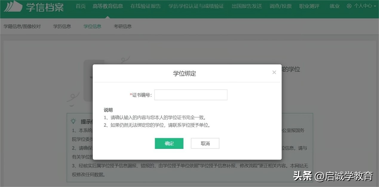This screenshot has height=187, width=379.
Task: Open the 高等教育信息 menu
Action: point(108,6)
